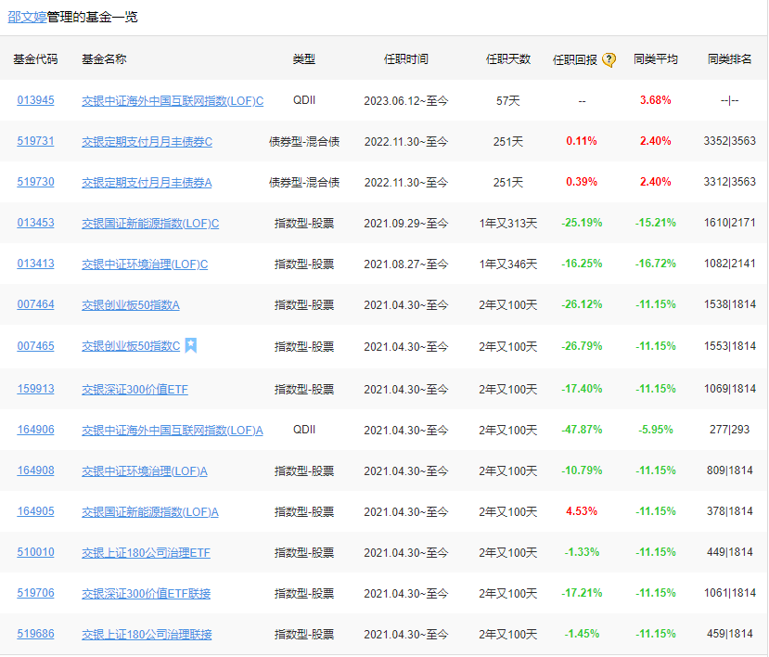This screenshot has width=769, height=657.
Task: Click fund code 519686
Action: pos(35,635)
